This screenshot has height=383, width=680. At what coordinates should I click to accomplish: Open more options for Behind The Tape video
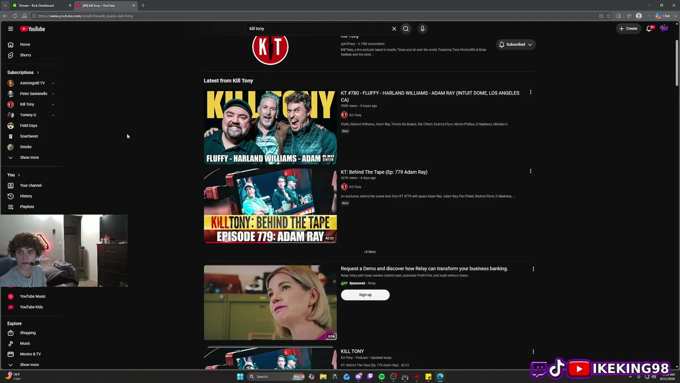tap(530, 171)
